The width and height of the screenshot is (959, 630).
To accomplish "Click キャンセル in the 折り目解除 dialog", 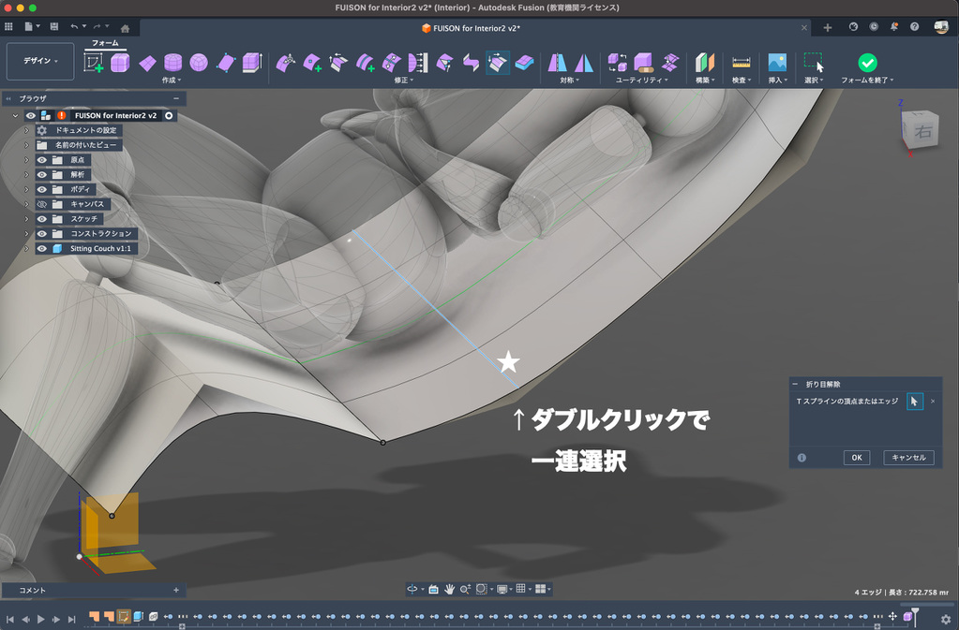I will 907,458.
